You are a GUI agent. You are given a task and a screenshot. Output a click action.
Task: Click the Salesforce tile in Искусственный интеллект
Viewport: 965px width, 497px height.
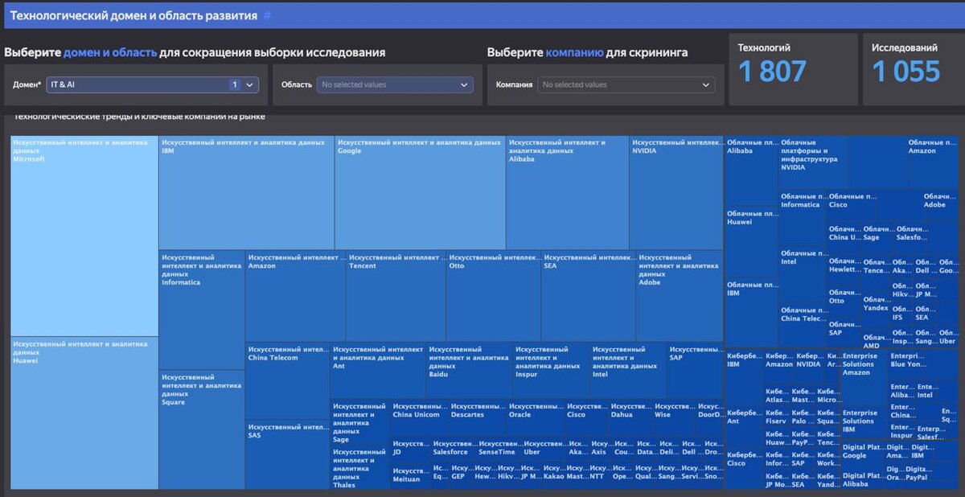pos(453,450)
